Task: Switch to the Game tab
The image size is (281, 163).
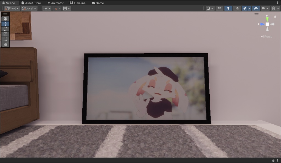Action: pyautogui.click(x=98, y=3)
